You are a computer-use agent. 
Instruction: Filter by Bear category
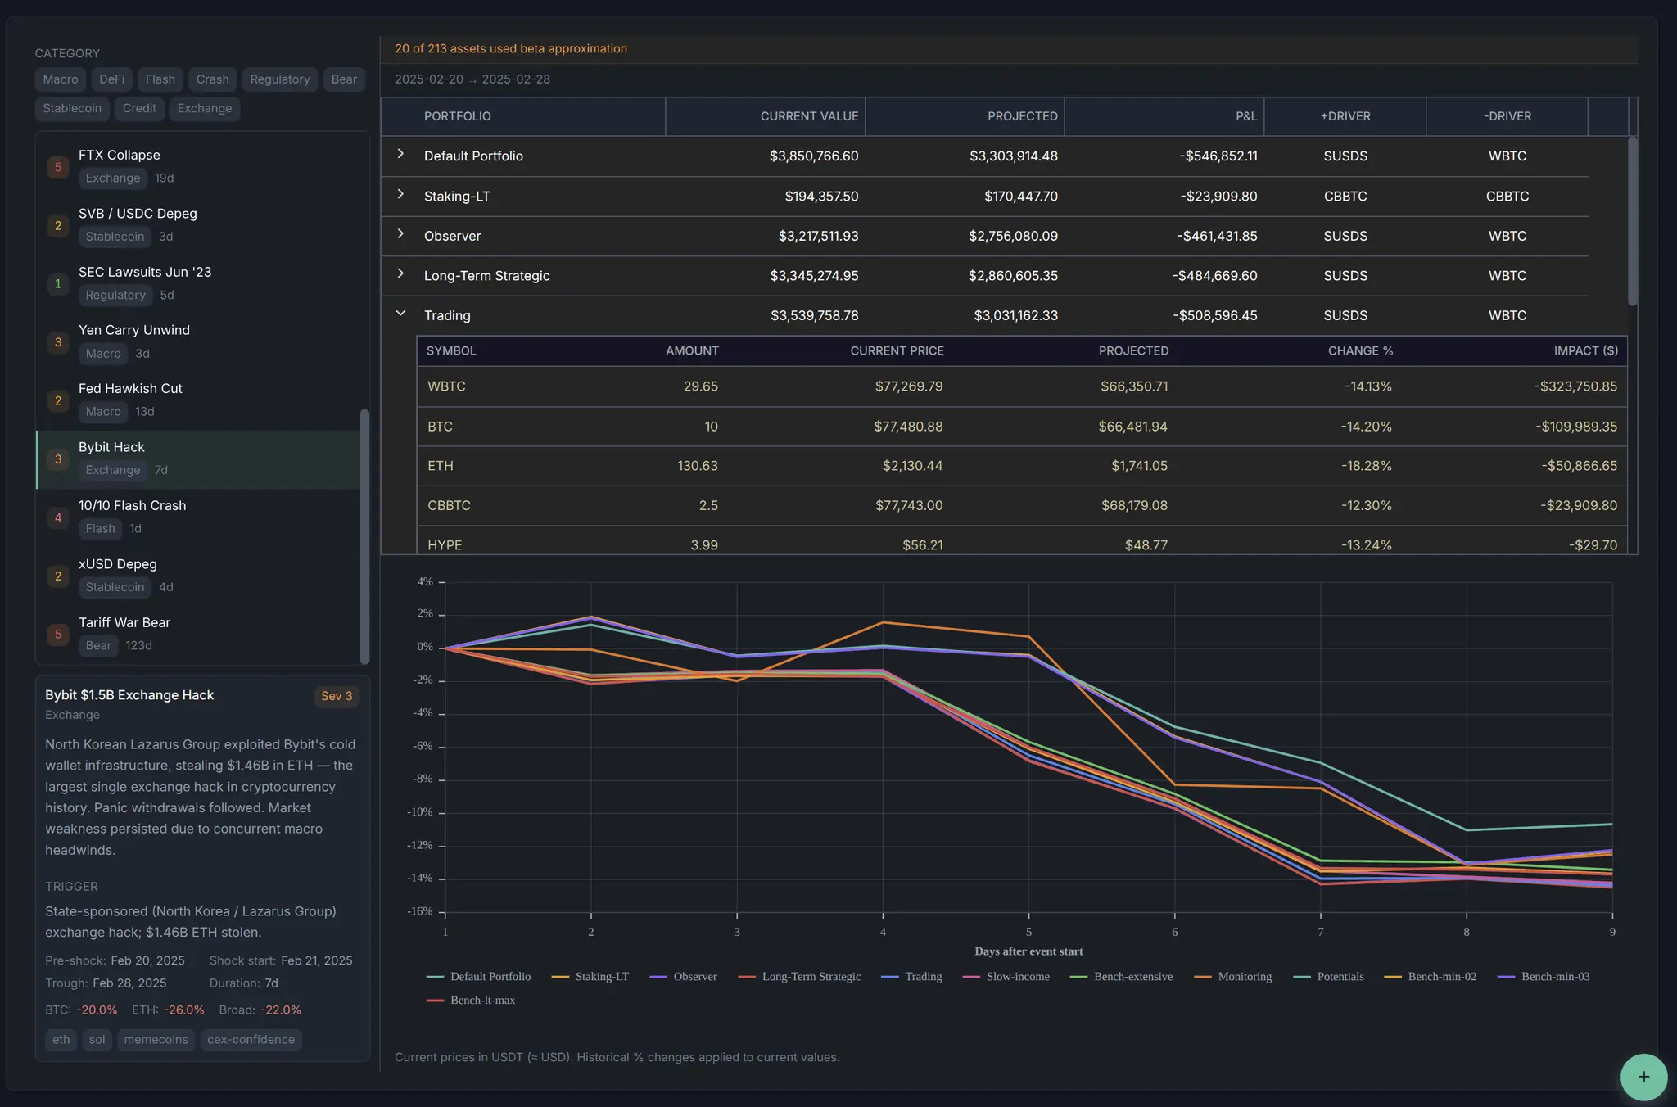click(344, 79)
